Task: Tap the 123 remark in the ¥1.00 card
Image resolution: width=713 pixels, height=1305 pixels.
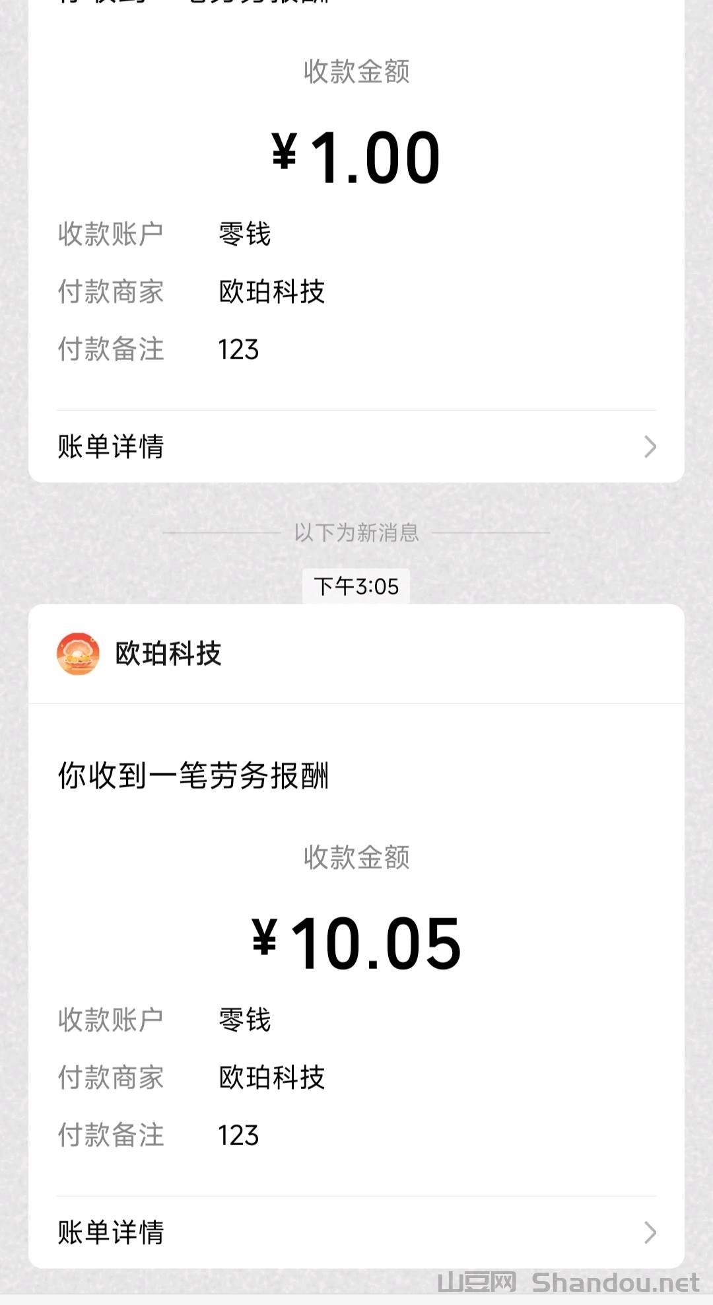Action: tap(238, 349)
